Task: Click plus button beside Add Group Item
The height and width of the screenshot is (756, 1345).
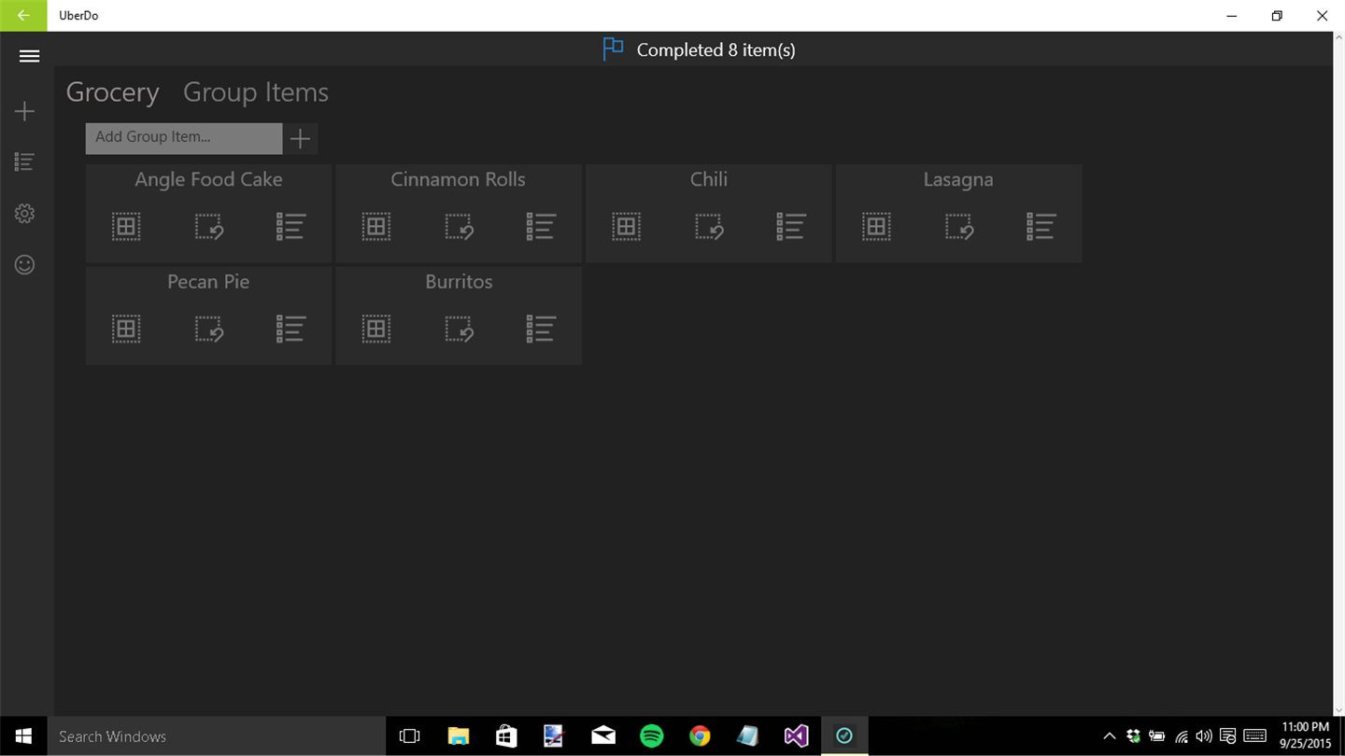Action: (x=300, y=138)
